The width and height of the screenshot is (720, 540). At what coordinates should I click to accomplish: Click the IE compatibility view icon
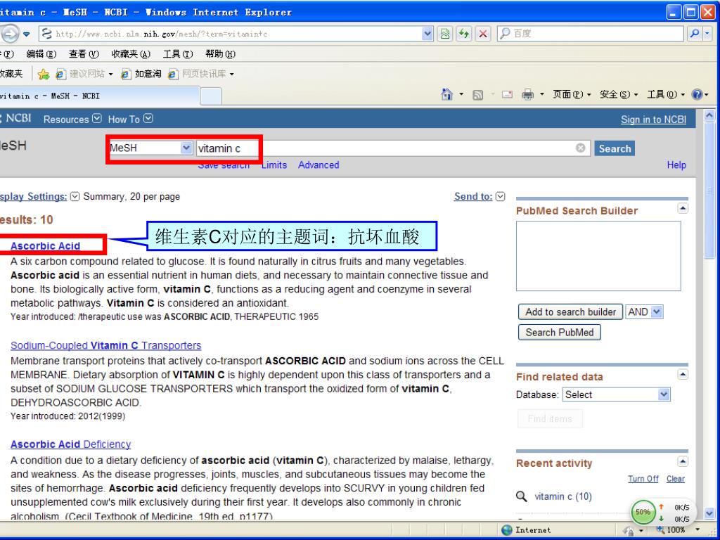[445, 34]
